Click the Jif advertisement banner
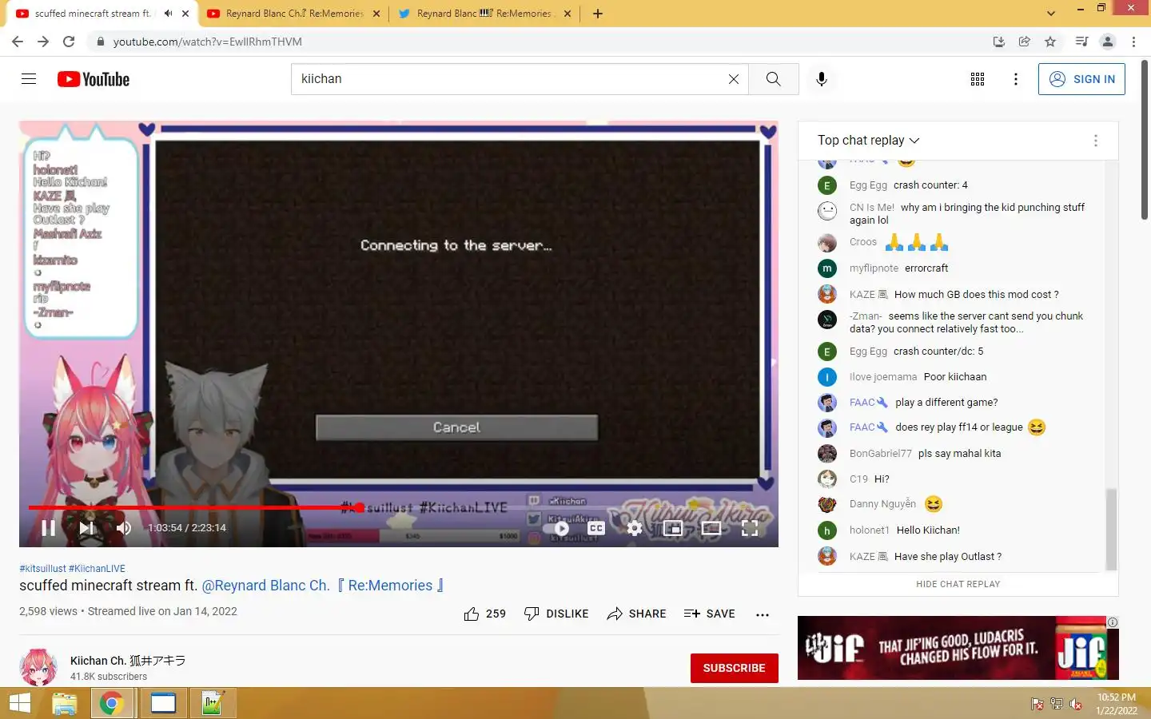This screenshot has height=719, width=1151. coord(958,648)
